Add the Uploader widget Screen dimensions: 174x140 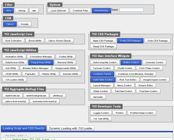click(98, 97)
